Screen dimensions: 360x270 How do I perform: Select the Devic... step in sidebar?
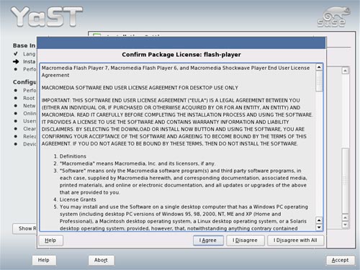click(30, 144)
